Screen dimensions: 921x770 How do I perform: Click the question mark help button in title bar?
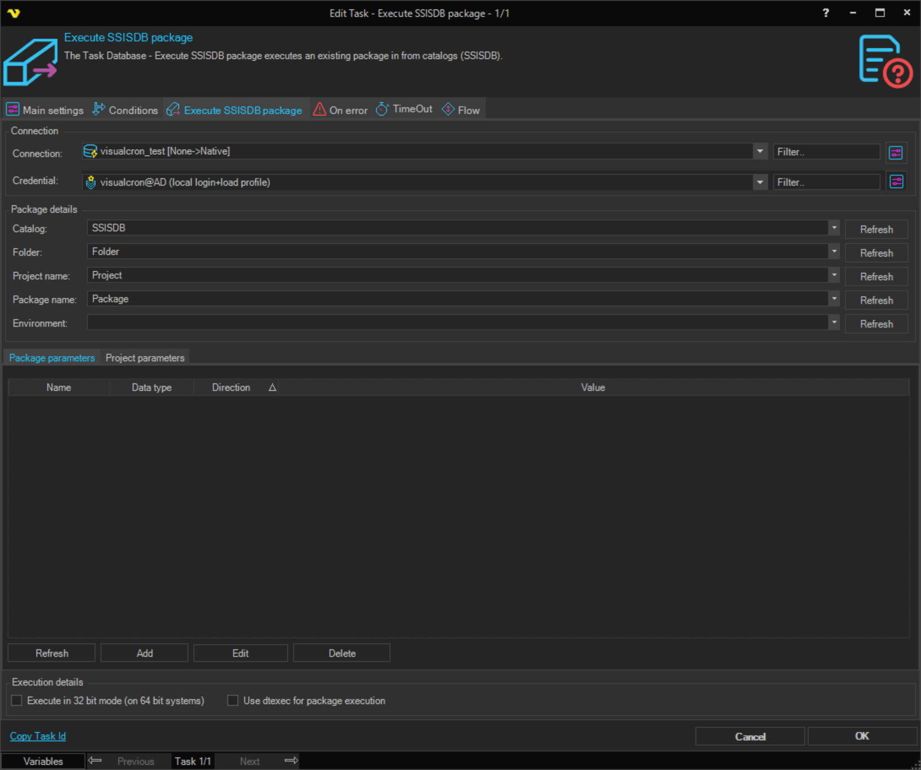tap(826, 12)
